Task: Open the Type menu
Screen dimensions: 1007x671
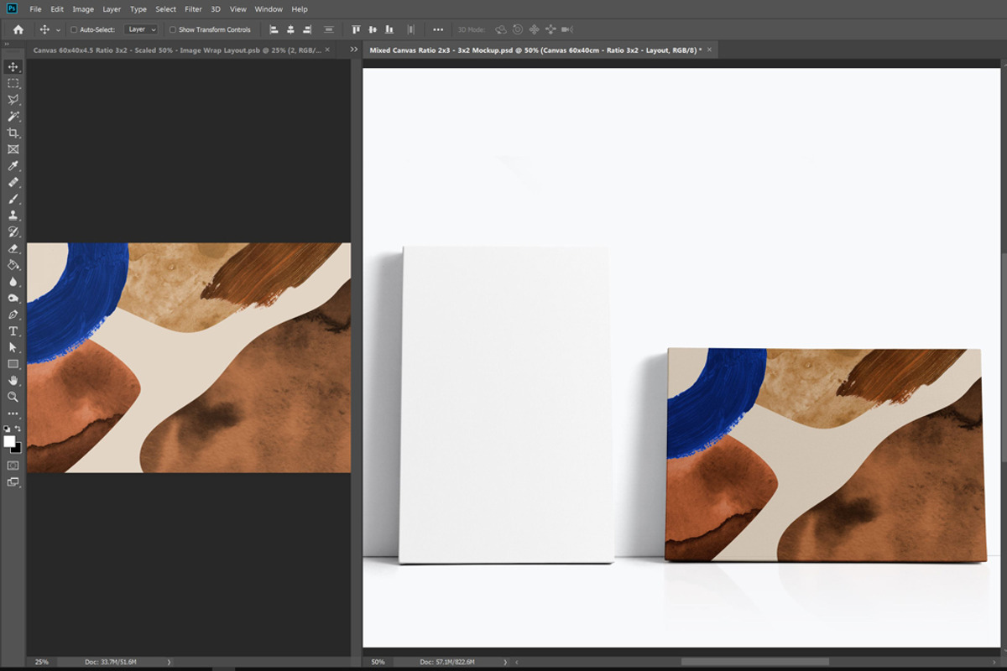Action: pos(138,9)
